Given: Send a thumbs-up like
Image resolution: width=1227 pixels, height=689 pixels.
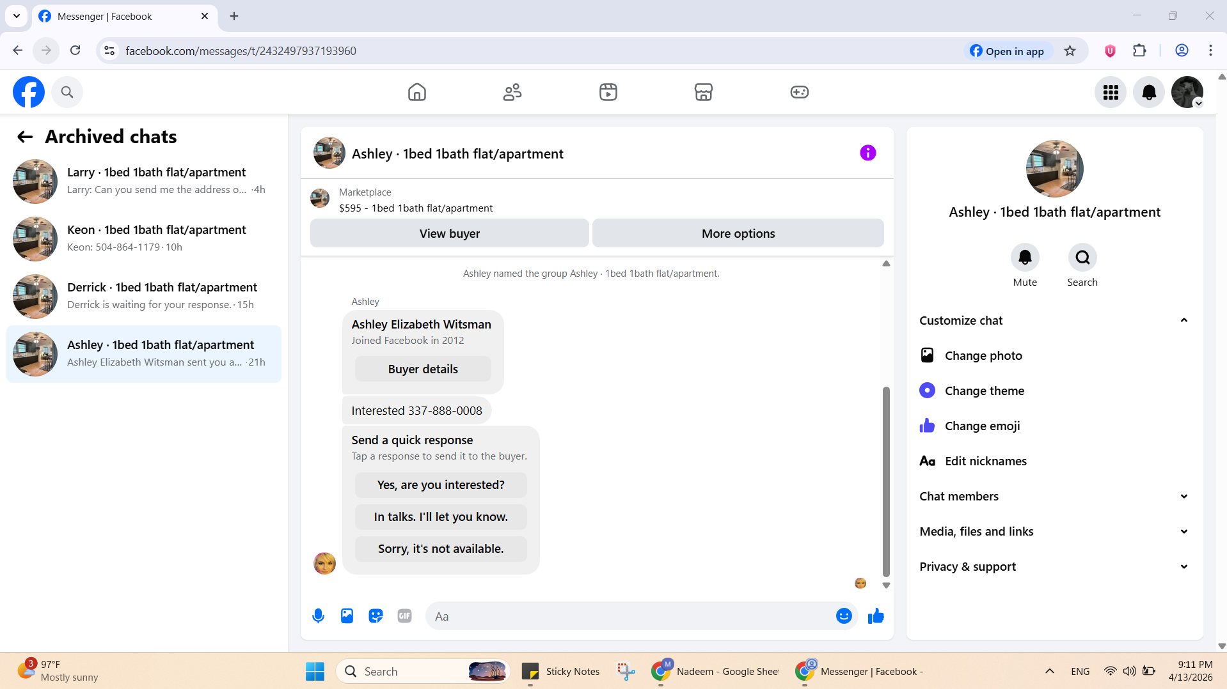Looking at the screenshot, I should [x=876, y=616].
